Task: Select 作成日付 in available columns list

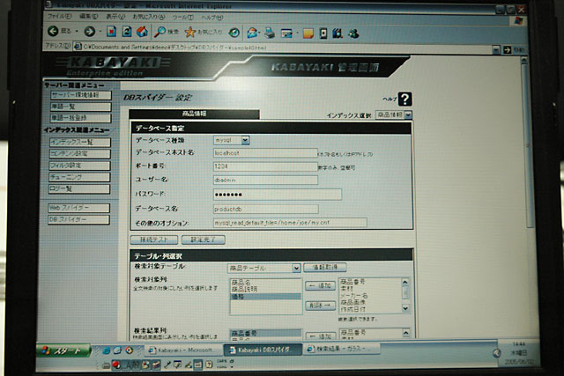Action: (x=370, y=309)
